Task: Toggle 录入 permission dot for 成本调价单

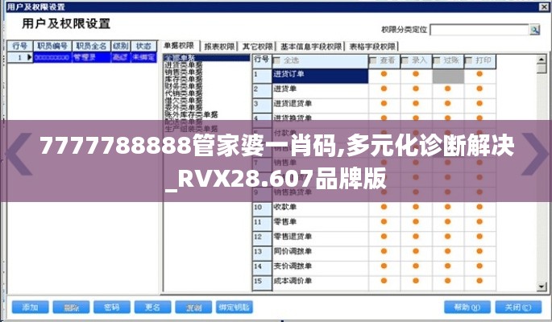Action: 416,280
